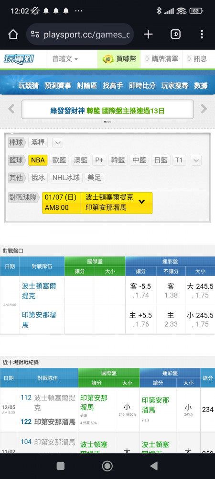Select the 美足 league

click(x=94, y=178)
